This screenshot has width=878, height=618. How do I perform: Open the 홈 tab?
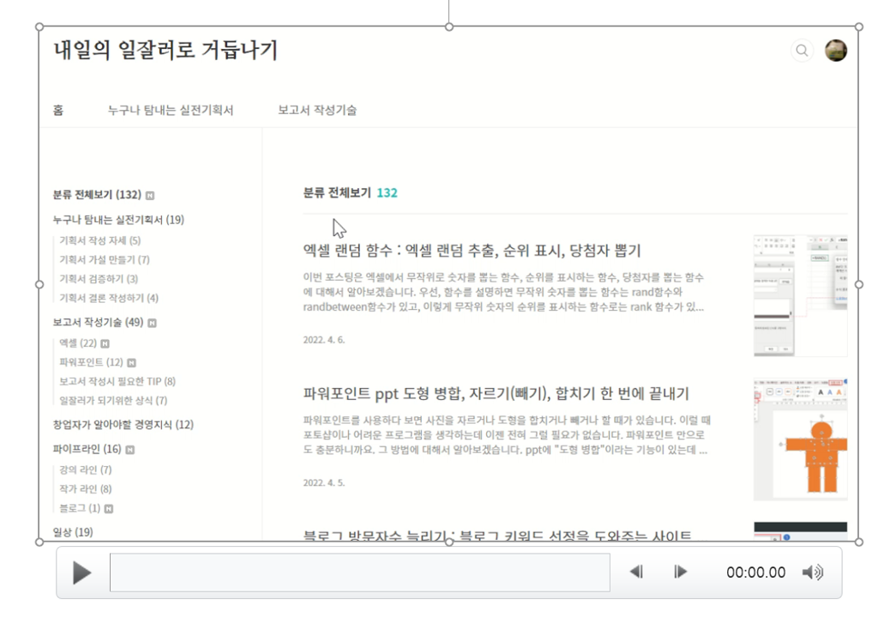pyautogui.click(x=58, y=110)
